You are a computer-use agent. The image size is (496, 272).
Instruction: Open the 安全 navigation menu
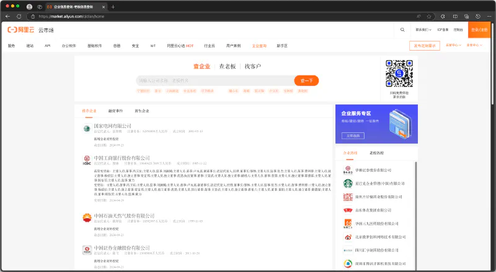coord(135,46)
